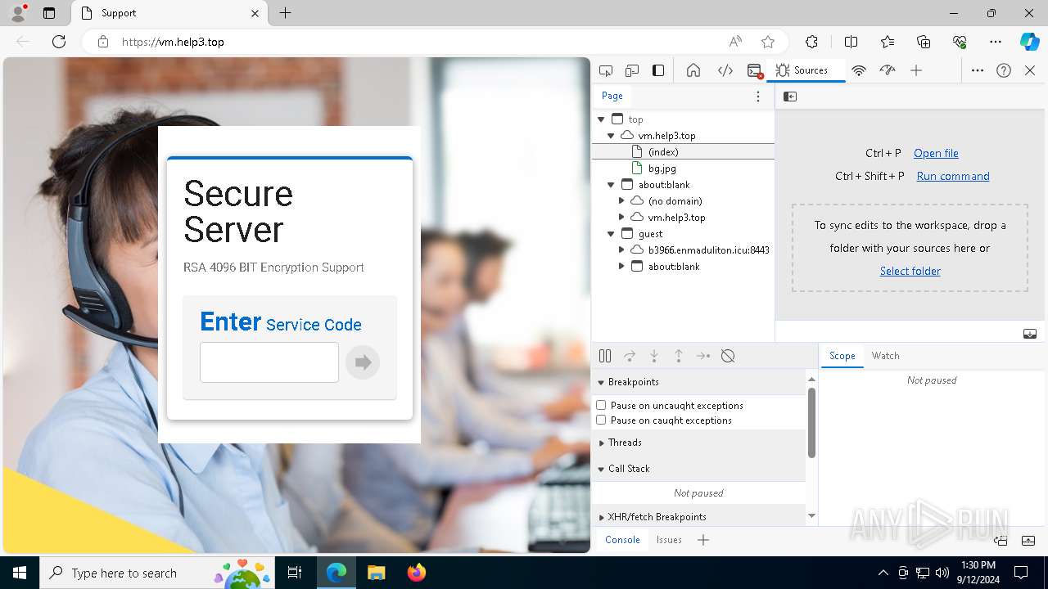Step over next function call

click(630, 356)
